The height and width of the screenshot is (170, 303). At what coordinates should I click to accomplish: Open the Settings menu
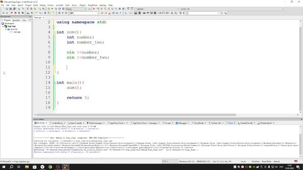tap(103, 5)
